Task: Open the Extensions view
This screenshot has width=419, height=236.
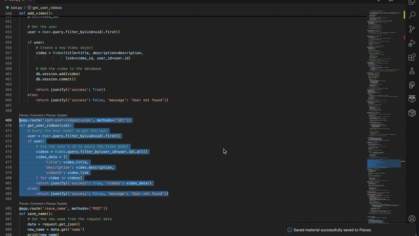Action: [412, 57]
